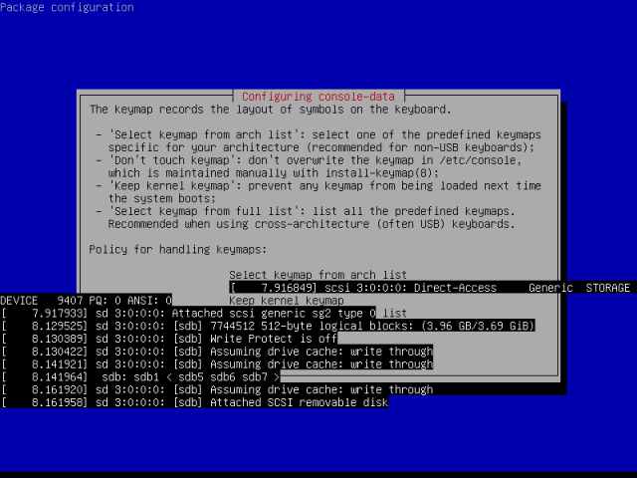
Task: Select the 'Select keymap from arch list' option
Action: coord(318,275)
